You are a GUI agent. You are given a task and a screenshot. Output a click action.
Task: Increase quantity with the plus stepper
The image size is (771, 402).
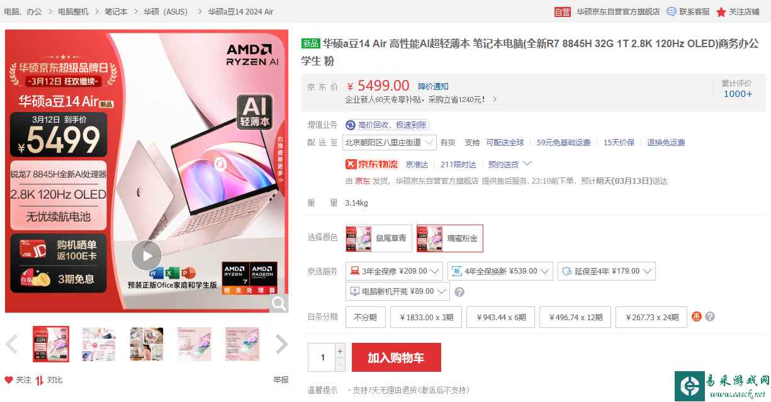340,350
